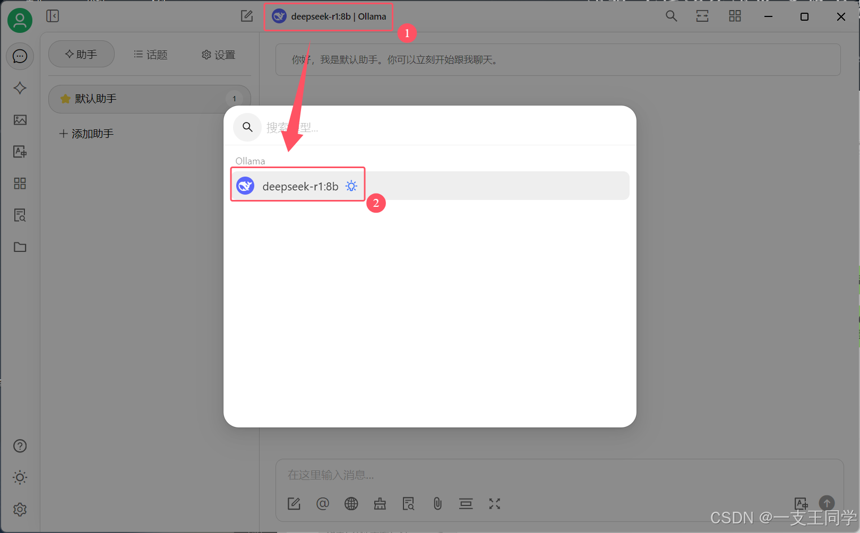The width and height of the screenshot is (860, 533).
Task: Select the 默认助手 assistant
Action: click(x=150, y=99)
